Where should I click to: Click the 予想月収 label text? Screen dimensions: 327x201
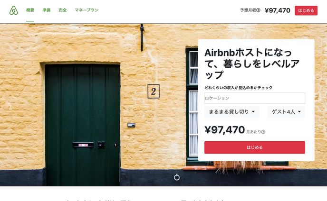tap(248, 10)
